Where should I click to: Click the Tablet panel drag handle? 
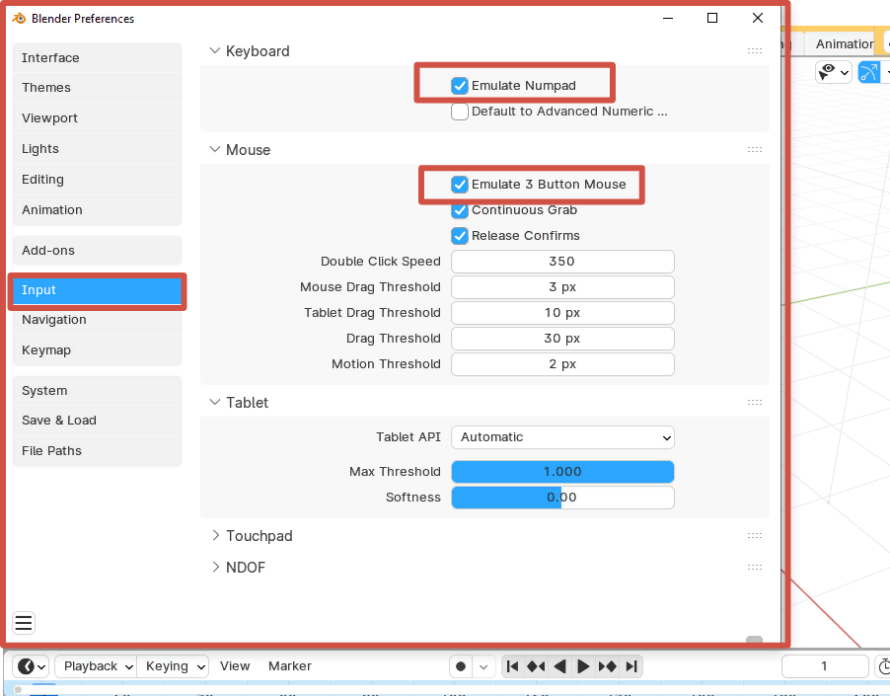(x=755, y=403)
